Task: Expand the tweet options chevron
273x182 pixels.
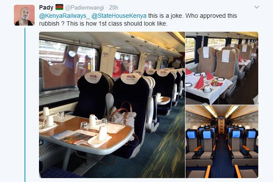Action: point(257,7)
